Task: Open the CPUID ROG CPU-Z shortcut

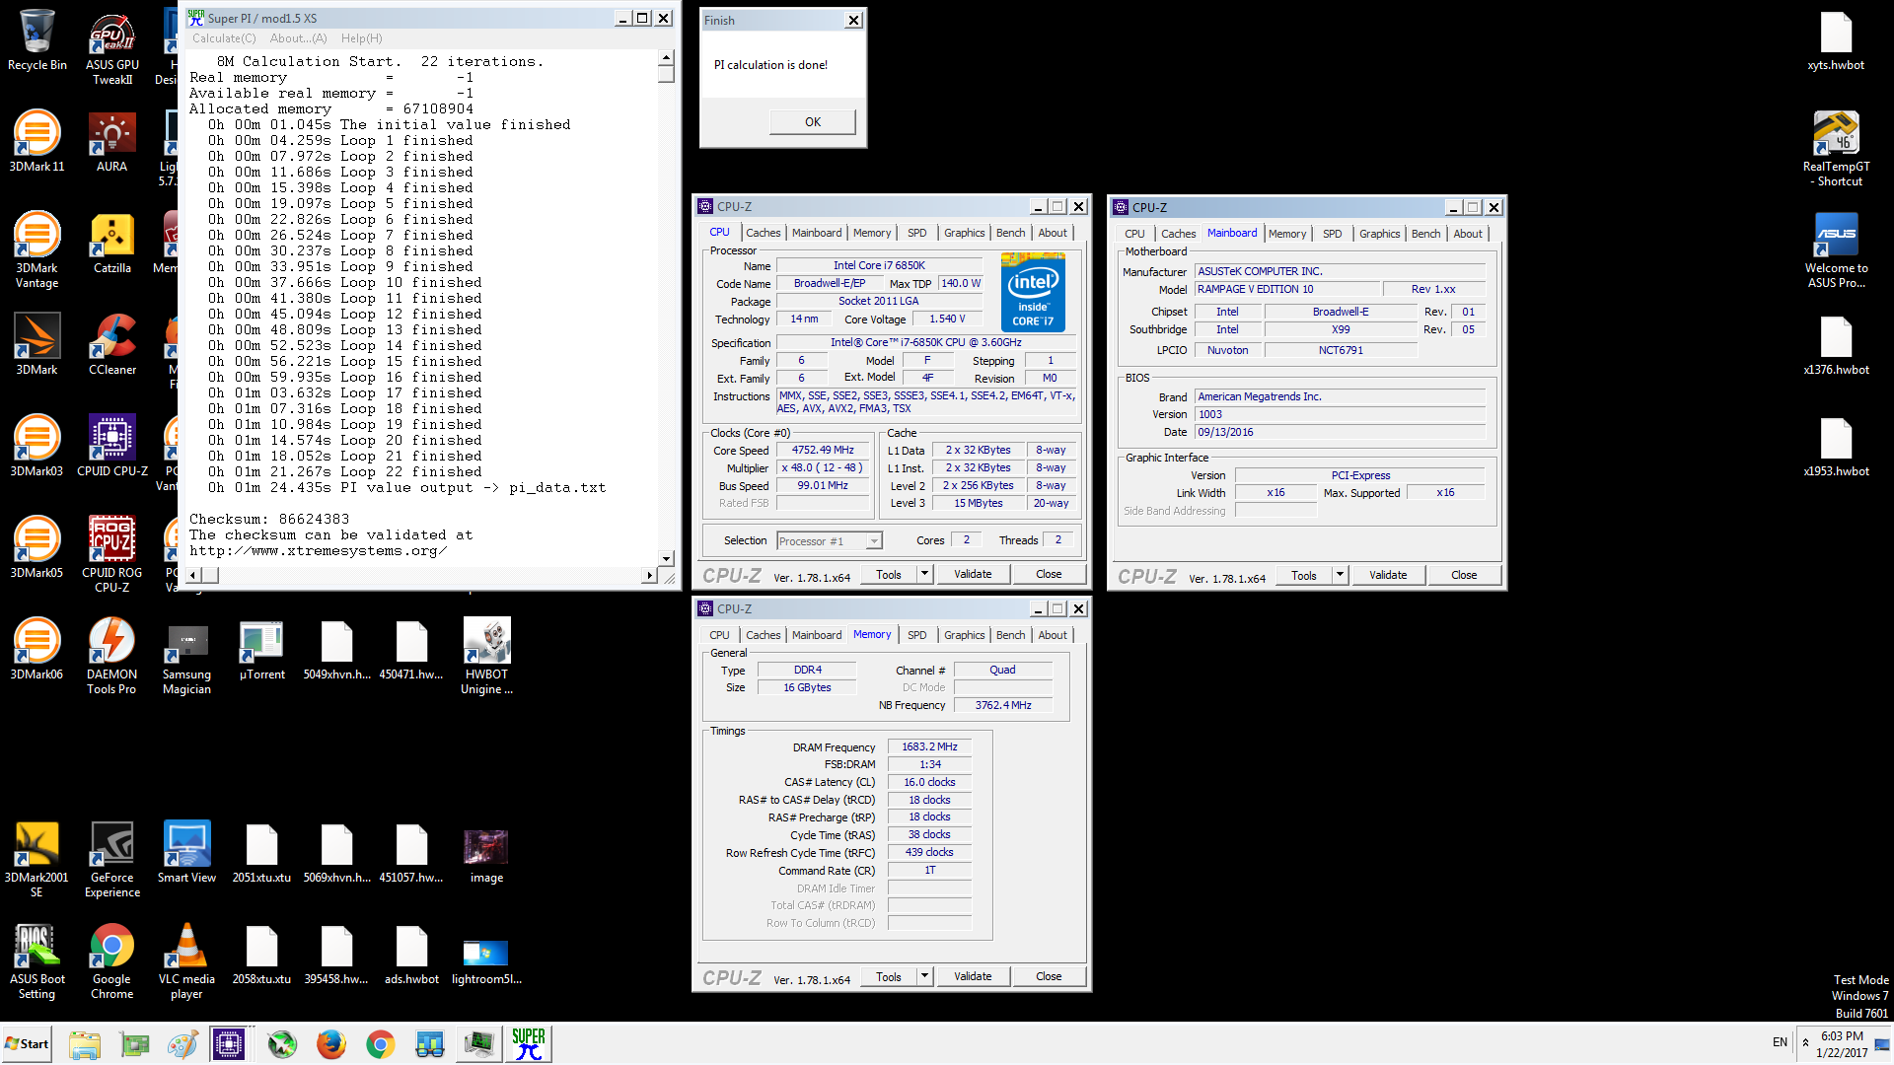Action: [111, 555]
